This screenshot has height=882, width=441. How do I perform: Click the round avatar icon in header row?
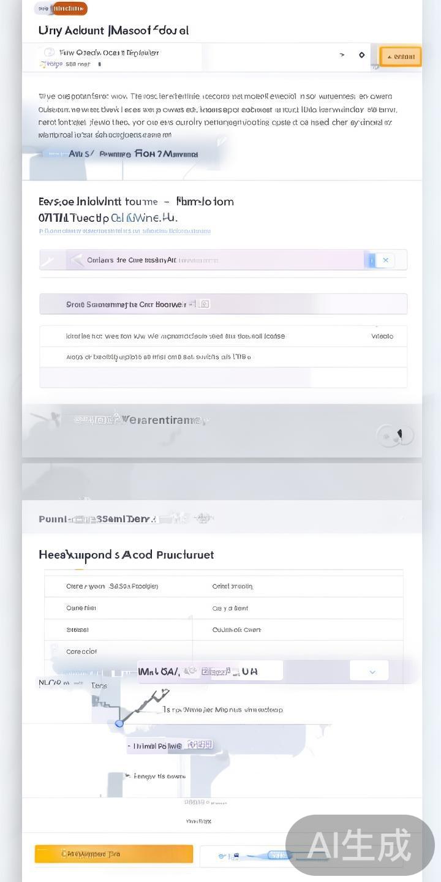click(50, 53)
